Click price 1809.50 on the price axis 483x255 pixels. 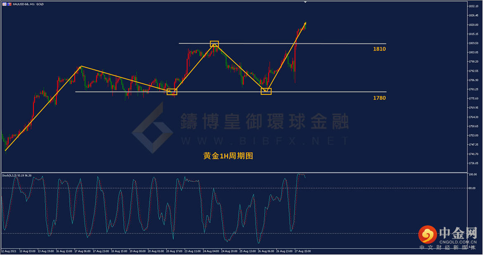coord(473,43)
